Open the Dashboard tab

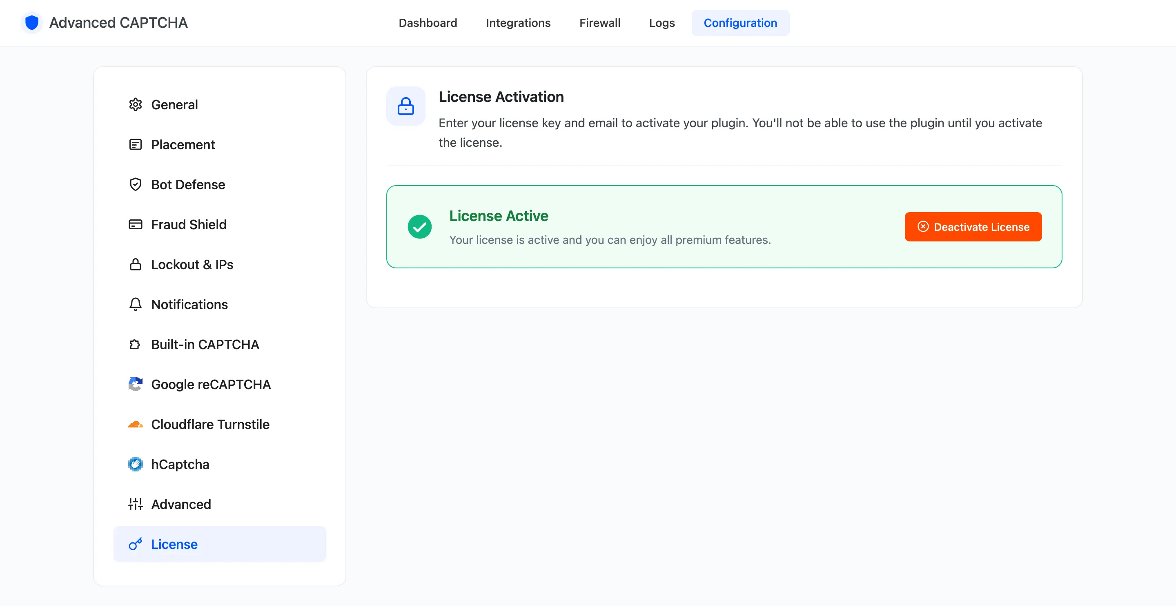coord(428,23)
